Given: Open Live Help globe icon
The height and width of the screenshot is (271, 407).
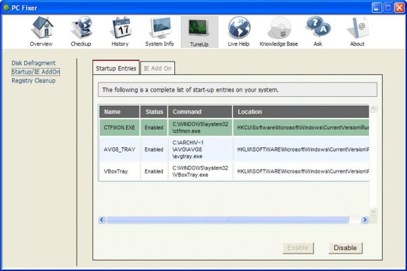Looking at the screenshot, I should (239, 29).
